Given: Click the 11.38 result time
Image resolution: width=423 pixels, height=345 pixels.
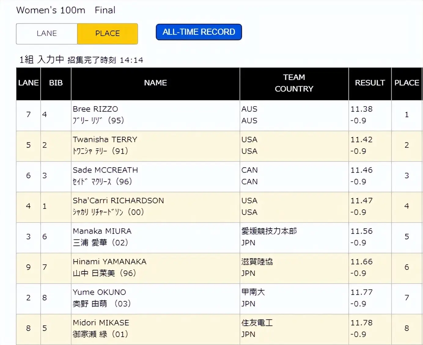Looking at the screenshot, I should pos(361,109).
